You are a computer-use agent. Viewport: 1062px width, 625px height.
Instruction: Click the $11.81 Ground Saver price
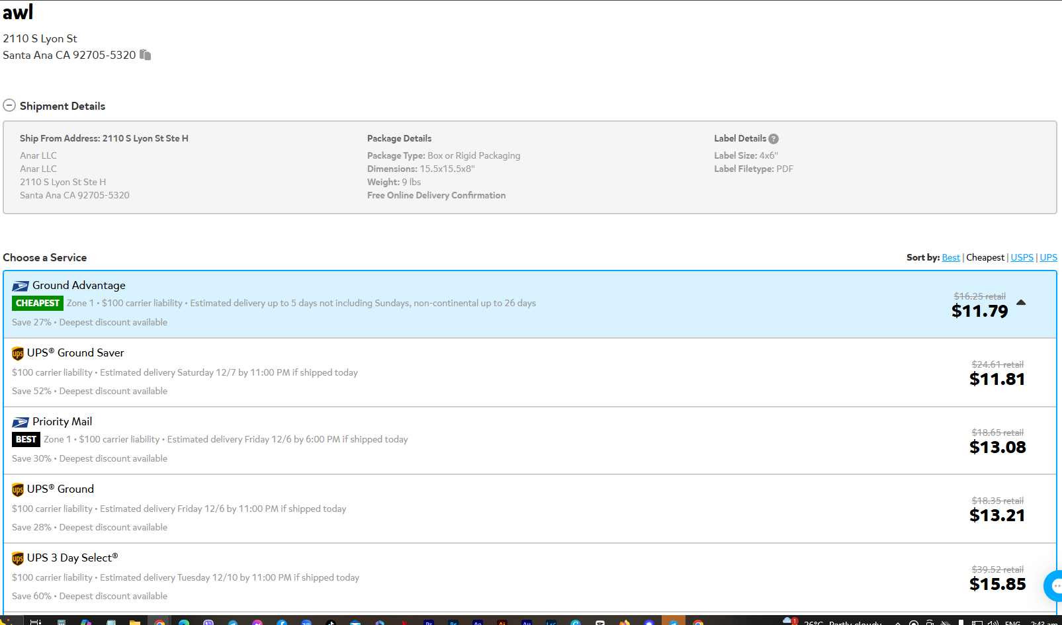[x=997, y=379]
